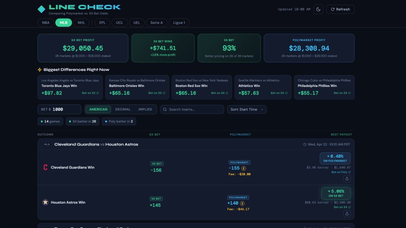Click SX Bet odds -156 for Guardians
Image resolution: width=406 pixels, height=228 pixels.
156,170
